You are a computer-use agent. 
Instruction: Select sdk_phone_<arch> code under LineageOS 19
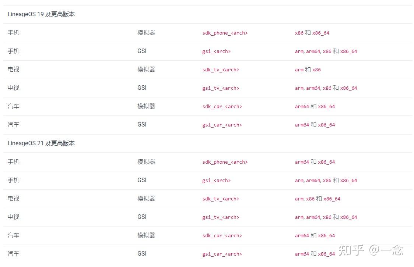pyautogui.click(x=225, y=33)
